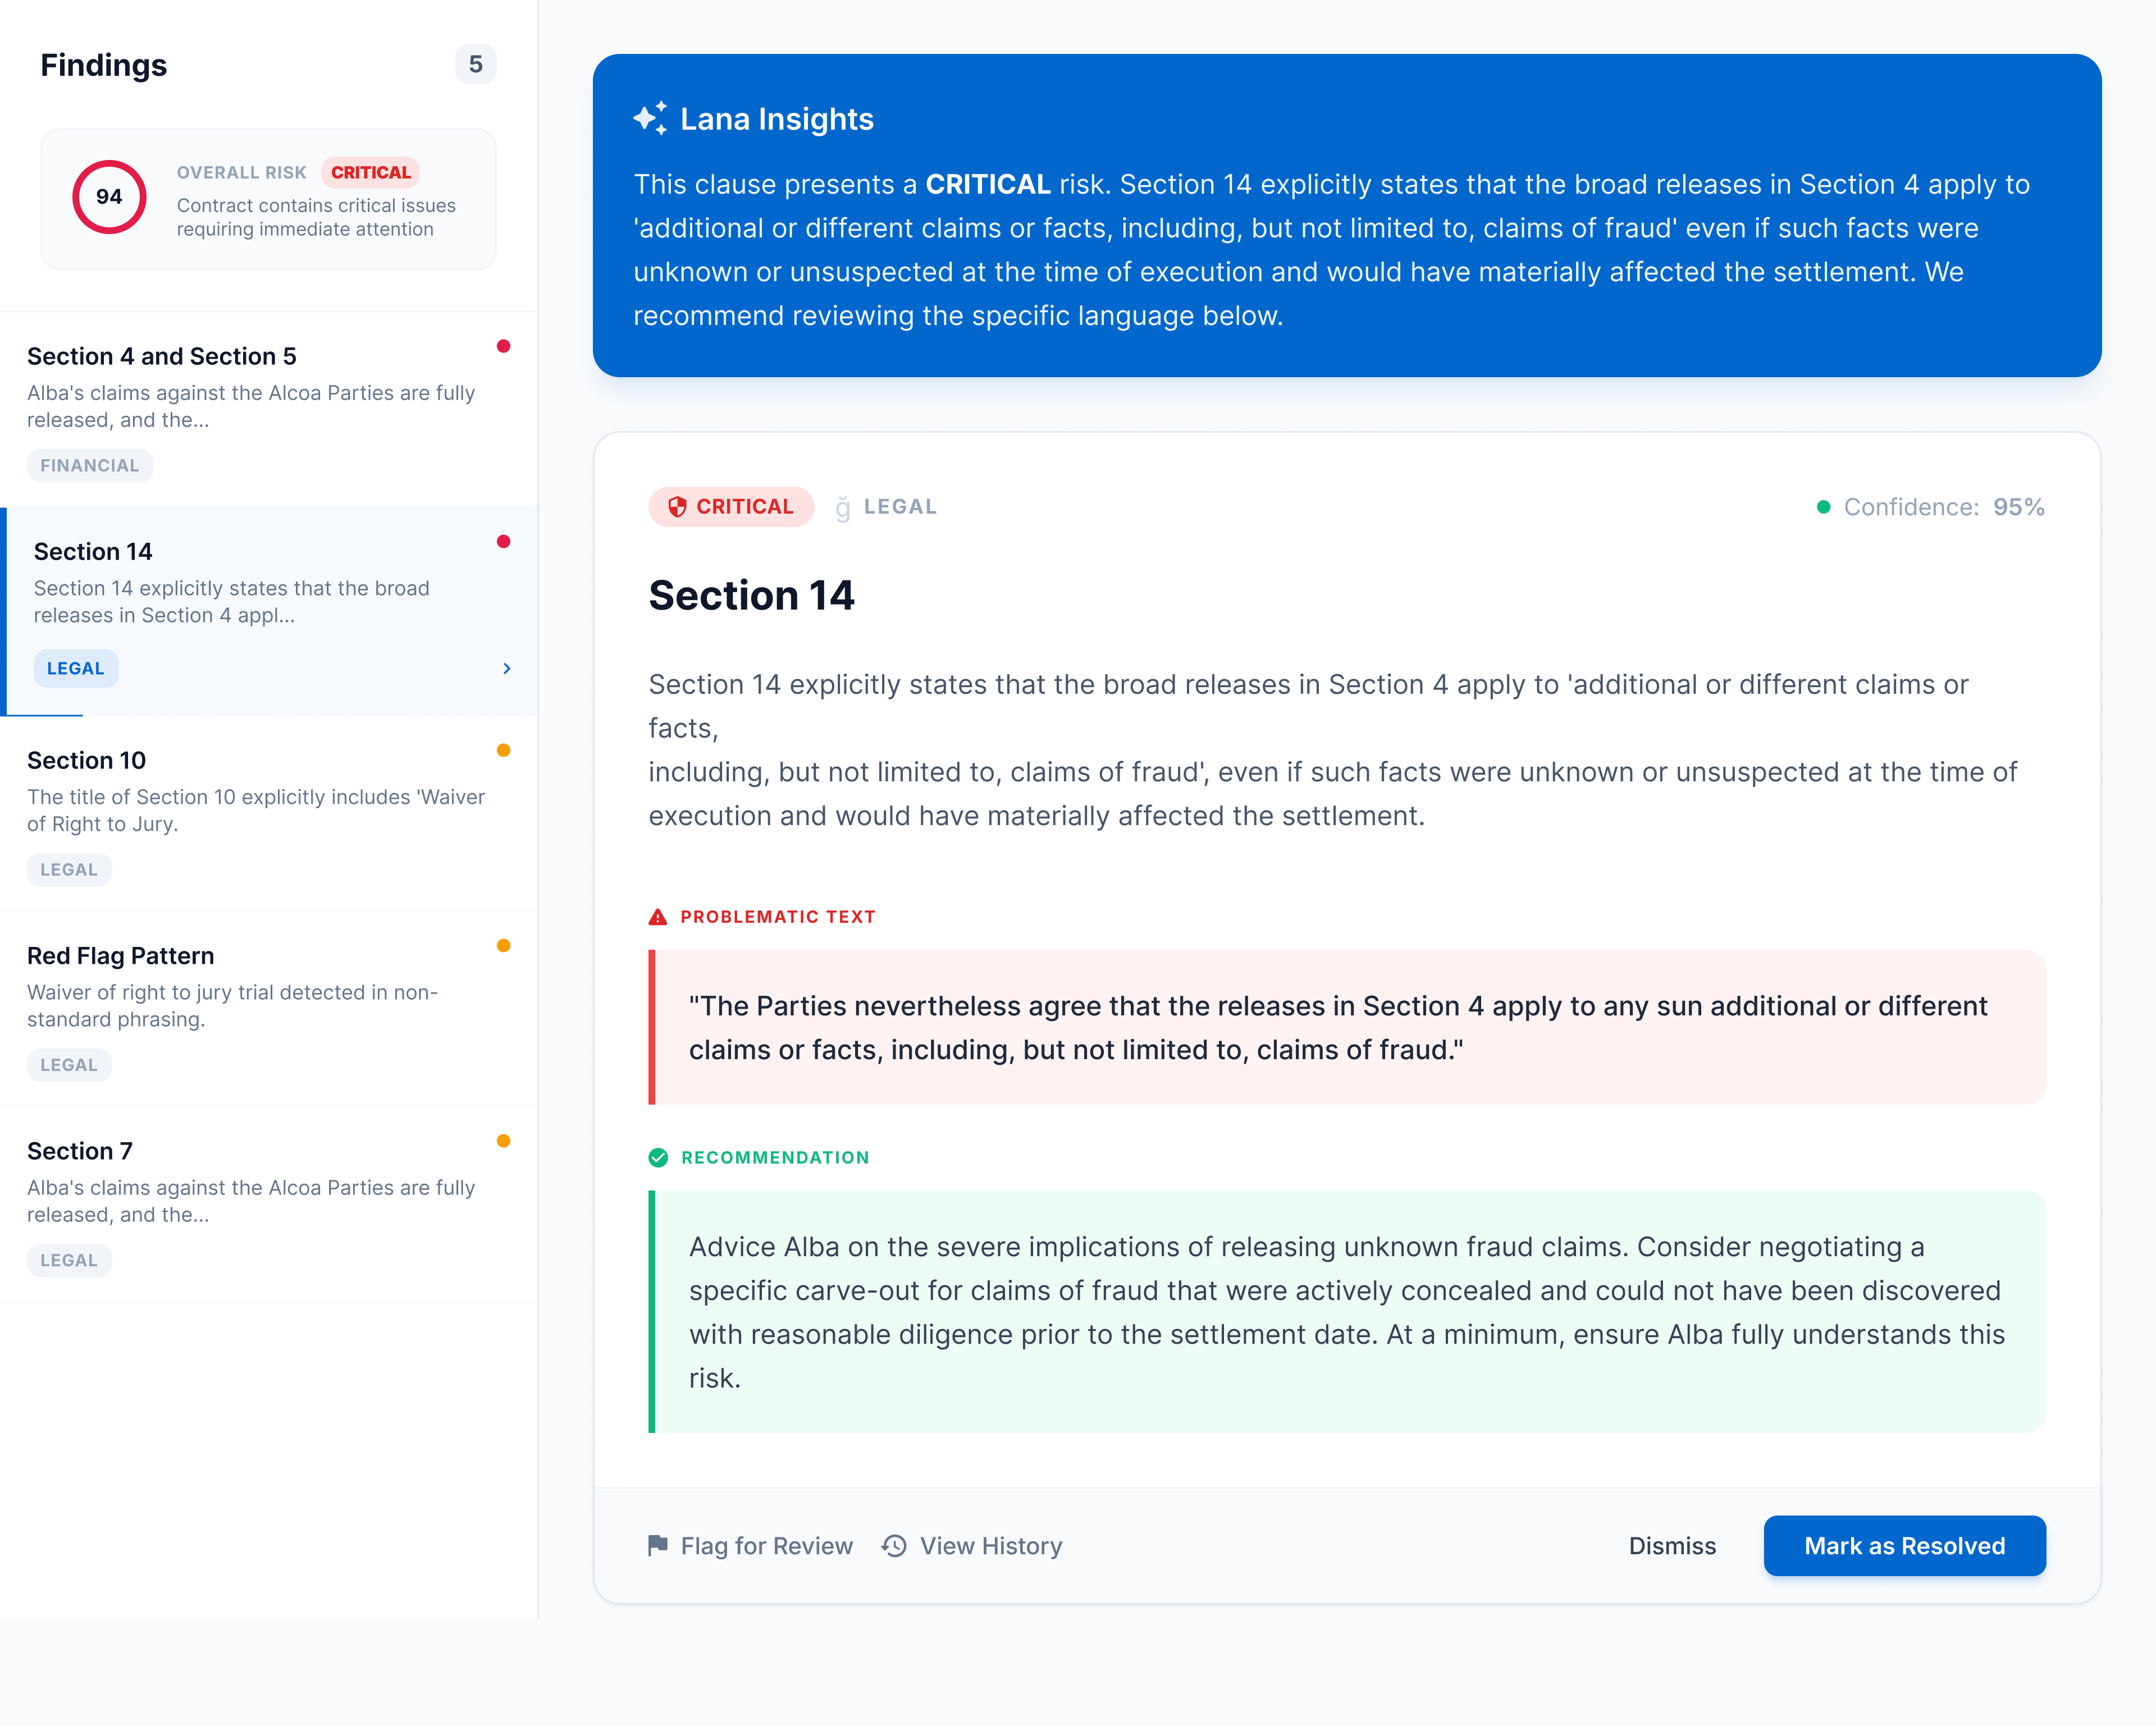Image resolution: width=2156 pixels, height=1726 pixels.
Task: Click the Lana Insights sparkle icon
Action: [x=650, y=118]
